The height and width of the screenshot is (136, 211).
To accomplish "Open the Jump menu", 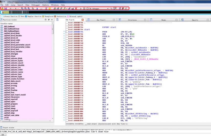I will pyautogui.click(x=13, y=5).
